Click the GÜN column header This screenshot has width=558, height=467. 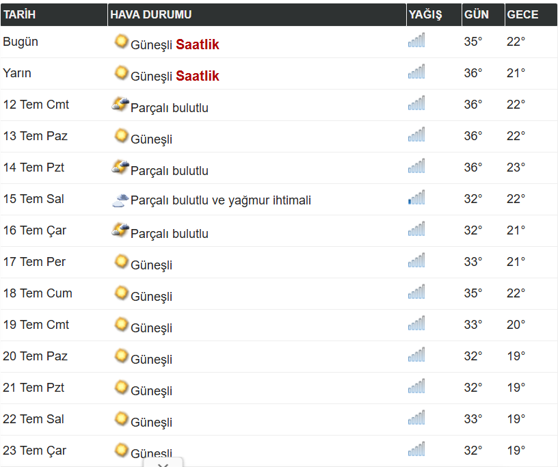[x=483, y=14]
